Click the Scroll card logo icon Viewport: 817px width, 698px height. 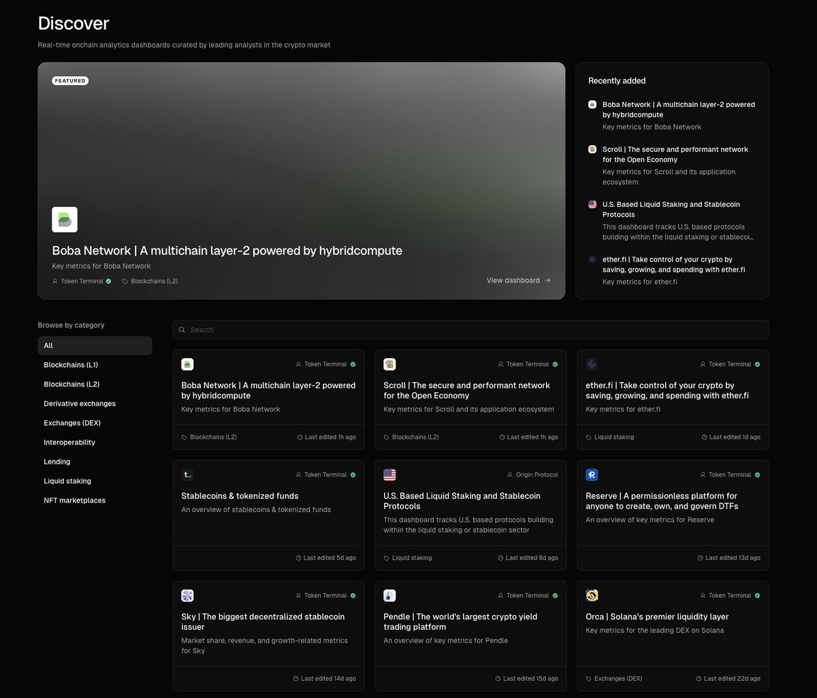pos(389,364)
